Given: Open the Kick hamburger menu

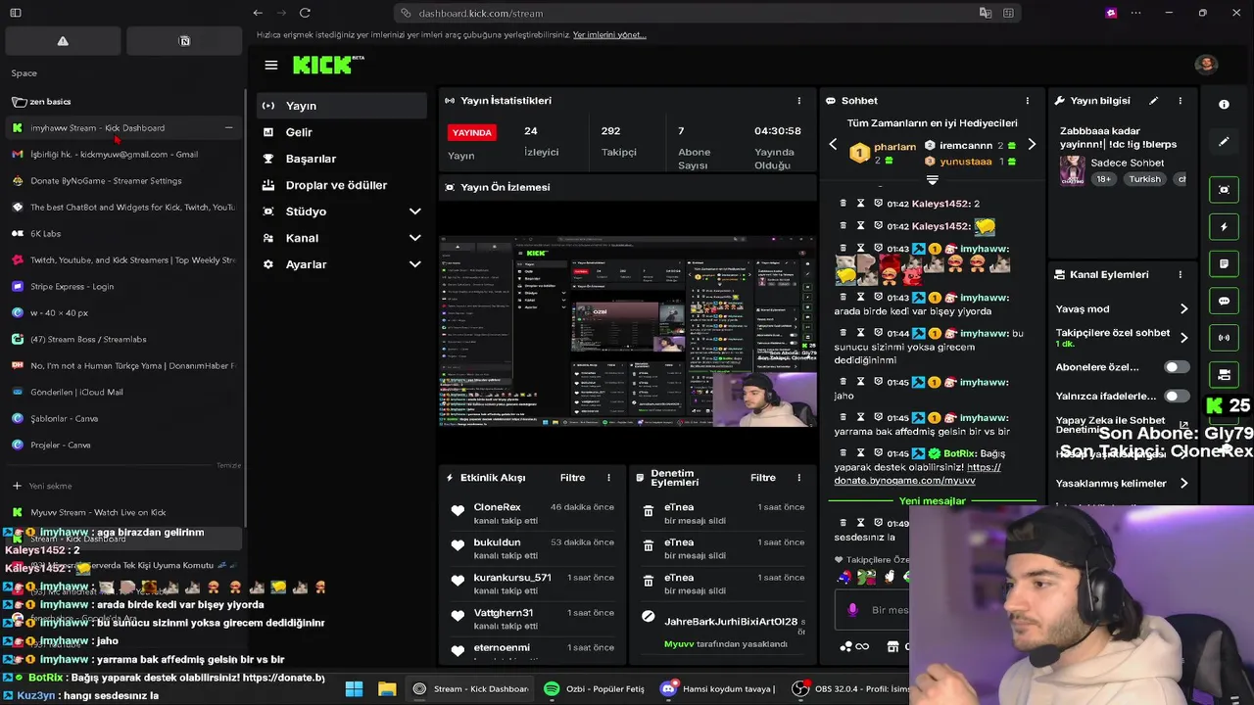Looking at the screenshot, I should 271,65.
